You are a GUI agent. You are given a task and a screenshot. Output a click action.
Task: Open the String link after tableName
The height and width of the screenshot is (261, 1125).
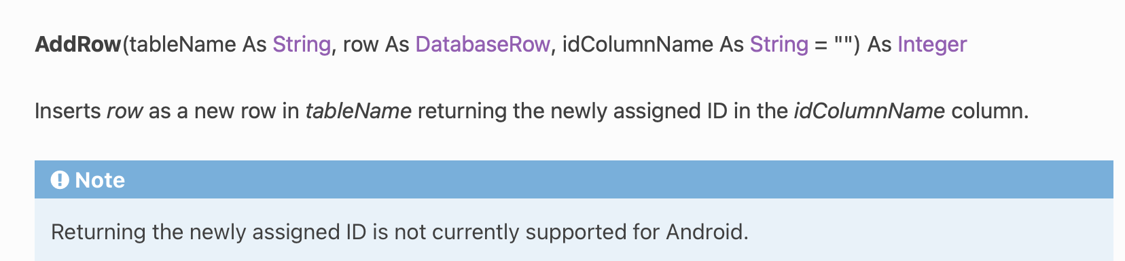click(x=302, y=44)
